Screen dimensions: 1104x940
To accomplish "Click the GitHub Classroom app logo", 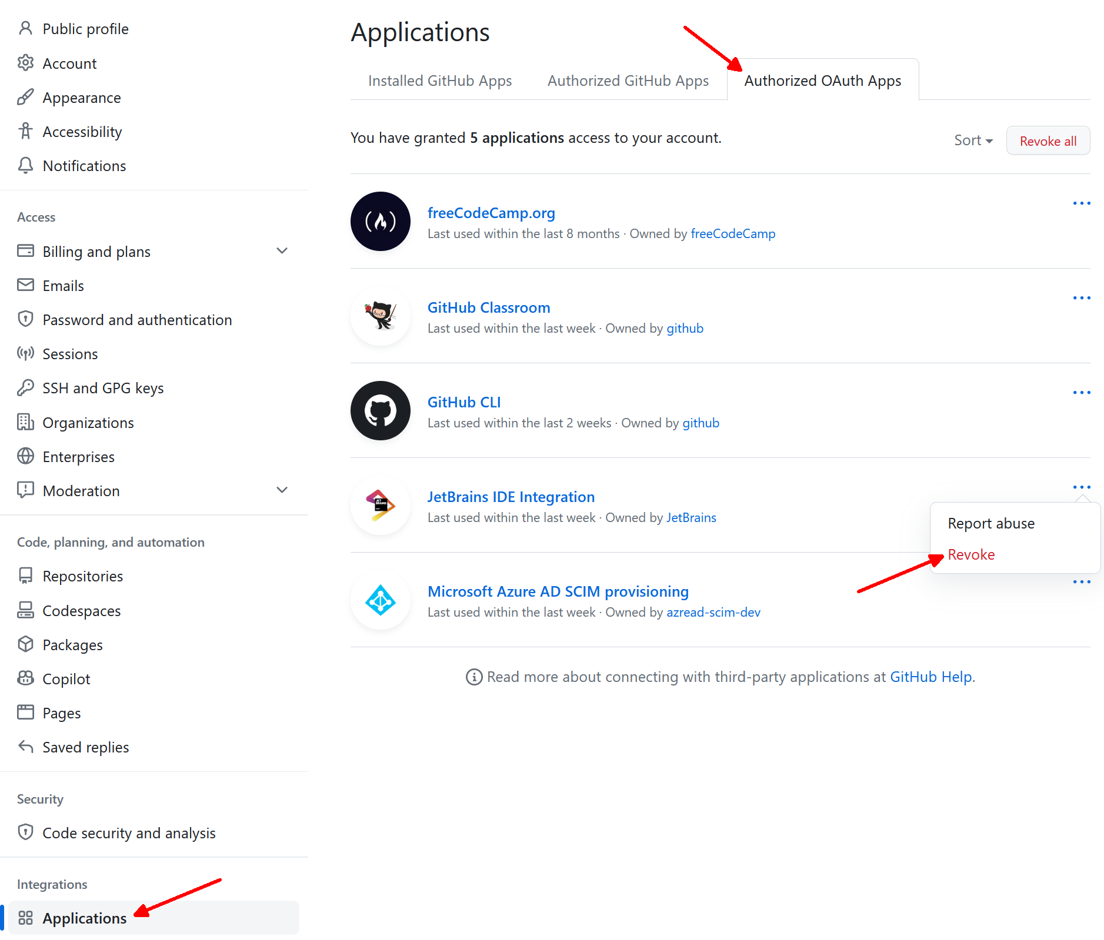I will (381, 316).
